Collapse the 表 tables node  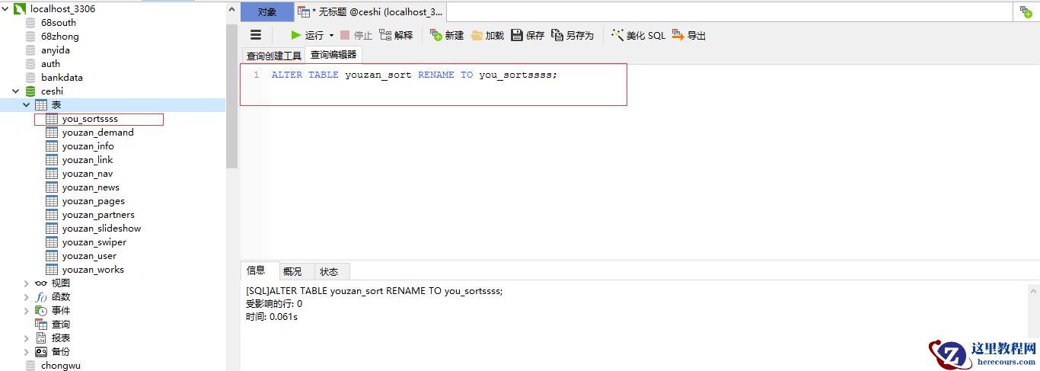tap(27, 104)
